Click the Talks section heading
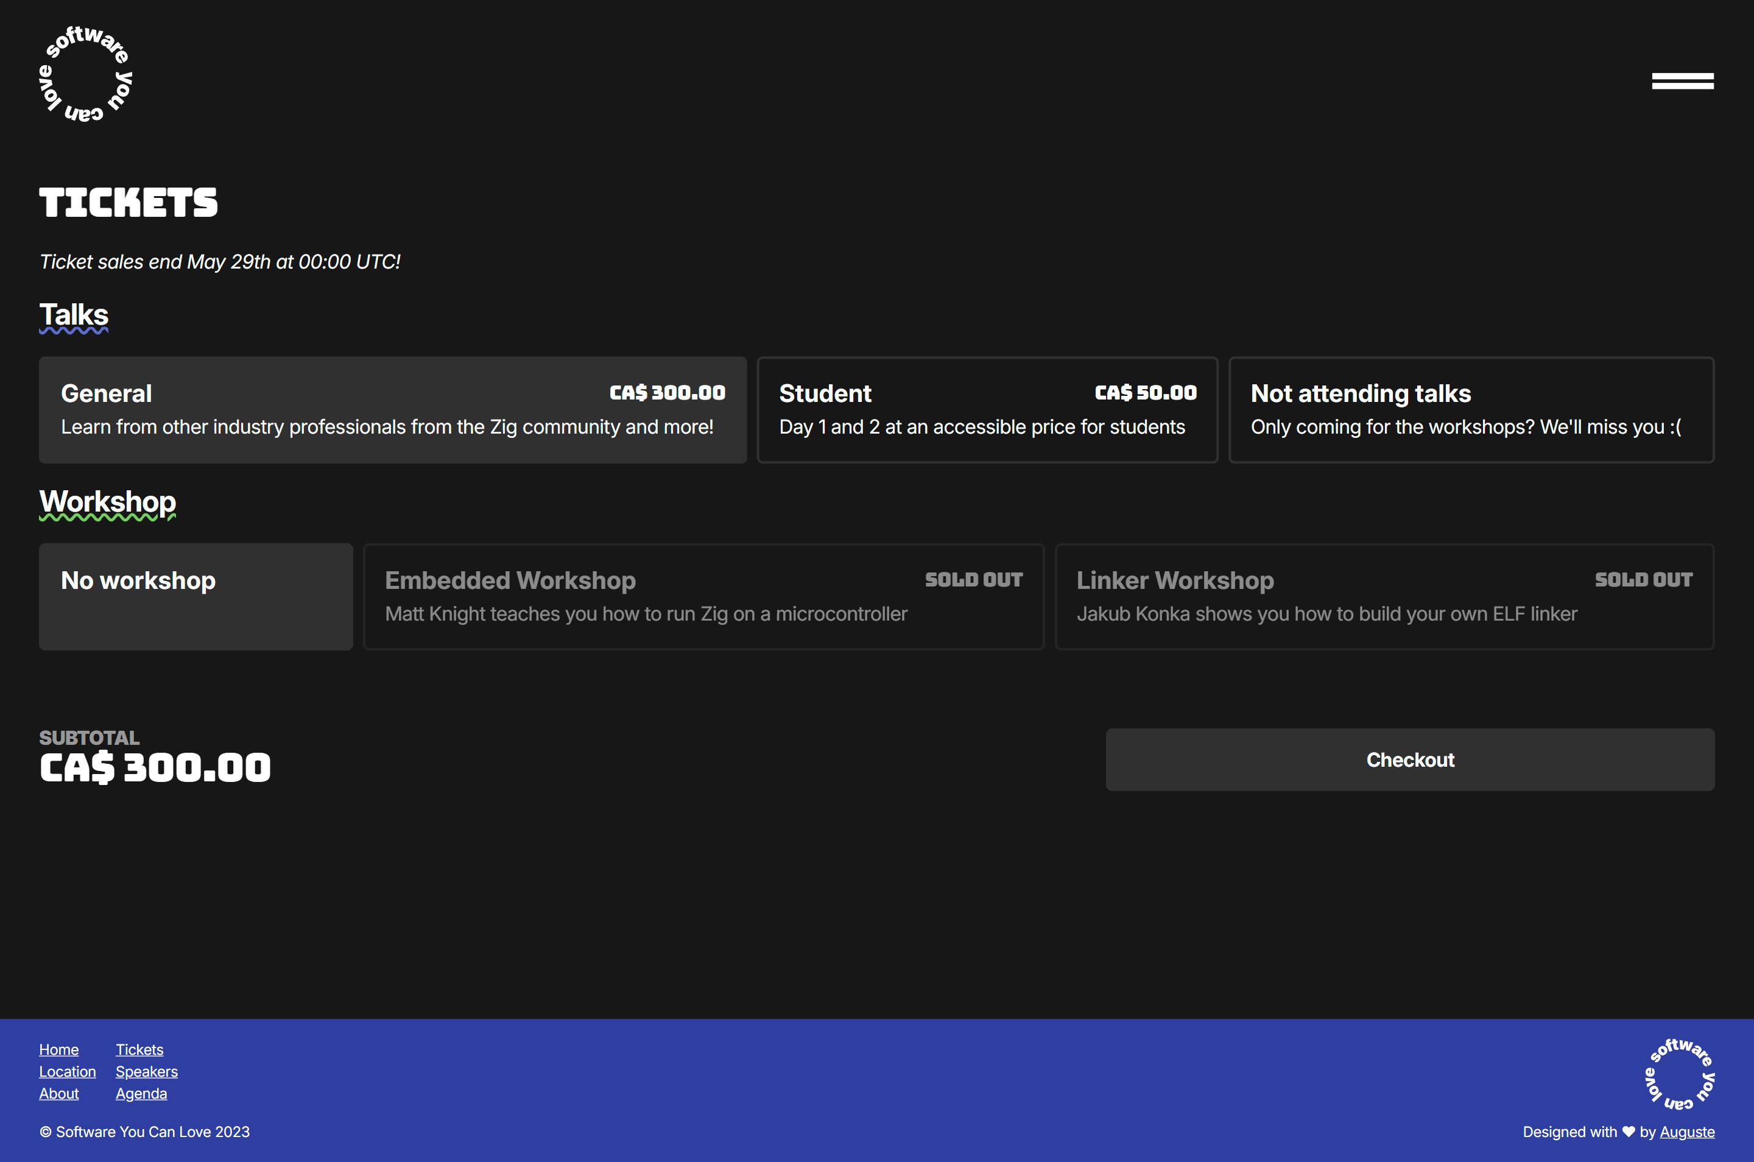 point(73,315)
